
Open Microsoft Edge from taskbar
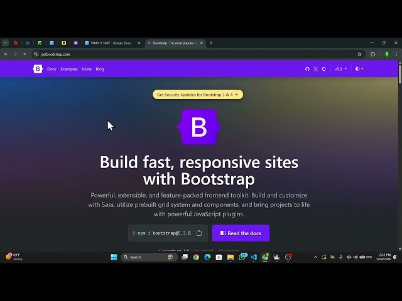(x=207, y=257)
